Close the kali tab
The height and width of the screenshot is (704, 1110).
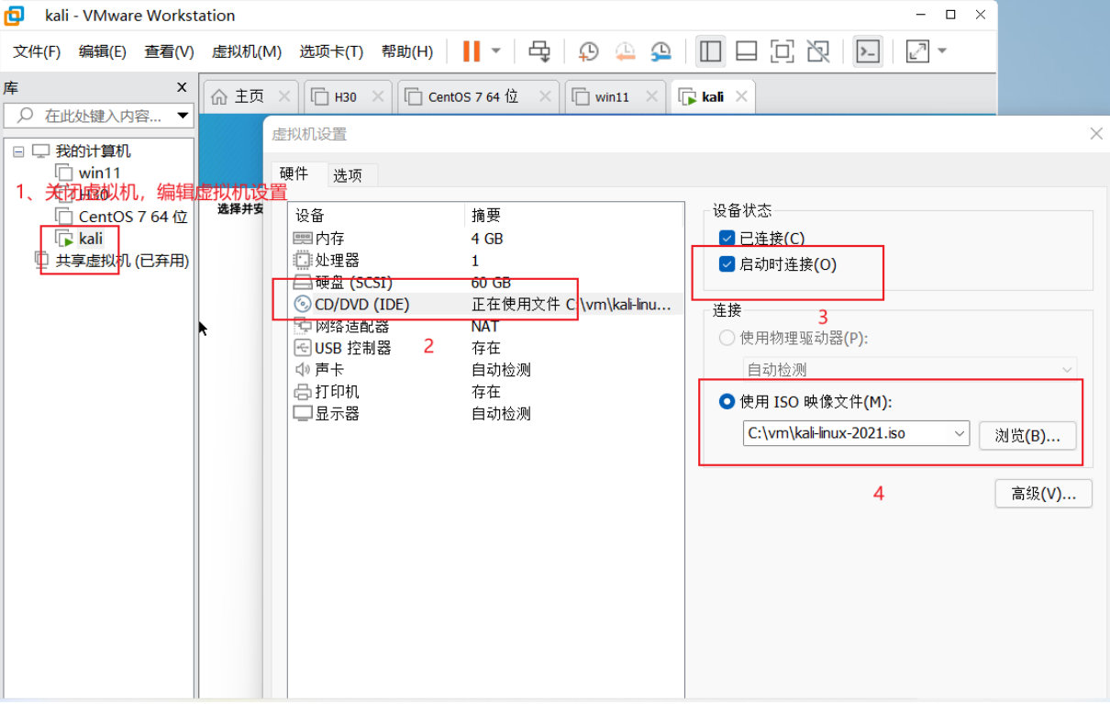[741, 96]
